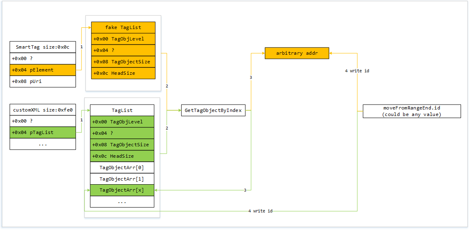470x230 pixels.
Task: Click the SmartTag size:0x0c header cell
Action: [x=42, y=47]
